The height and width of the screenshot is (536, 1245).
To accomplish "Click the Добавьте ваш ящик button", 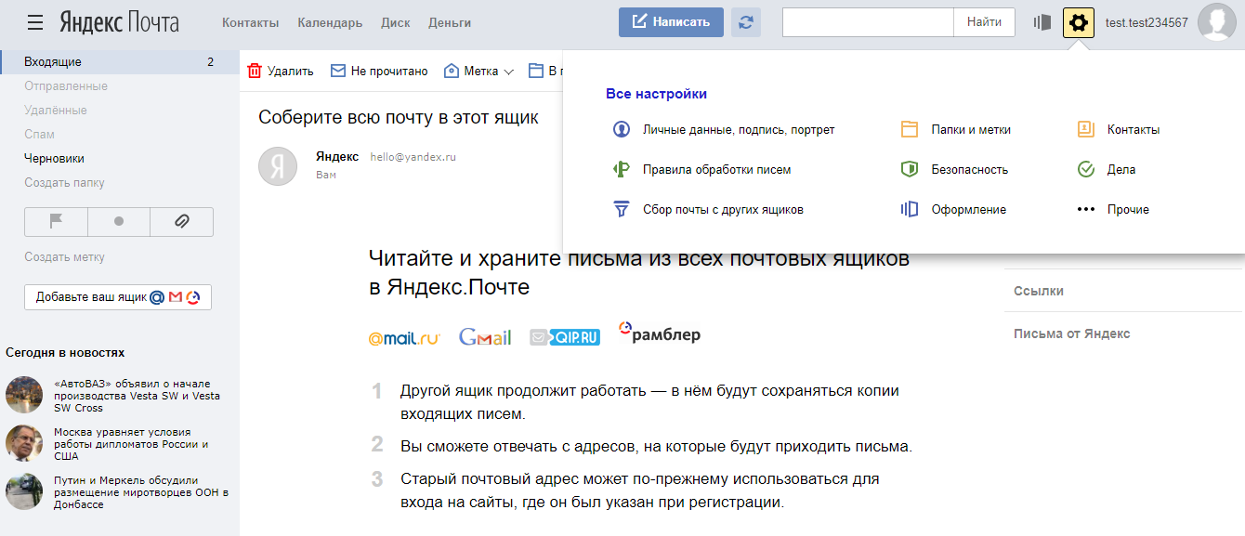I will tap(118, 297).
